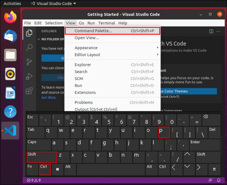The height and width of the screenshot is (185, 227).
Task: Open notifications bell in status bar
Action: tap(219, 180)
